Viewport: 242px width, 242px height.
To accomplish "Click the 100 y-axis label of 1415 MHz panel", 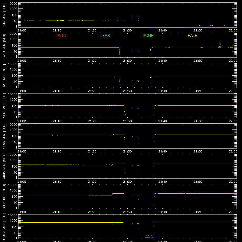I will (15, 106).
